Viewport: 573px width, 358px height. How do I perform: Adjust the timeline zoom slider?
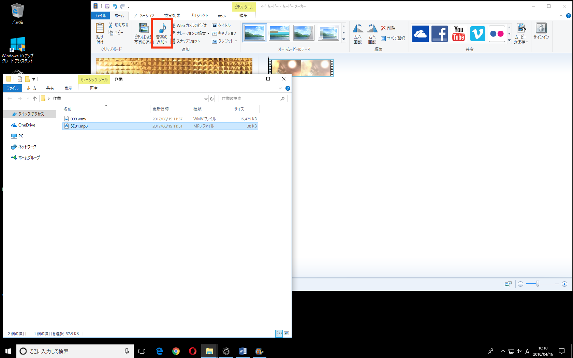(538, 284)
